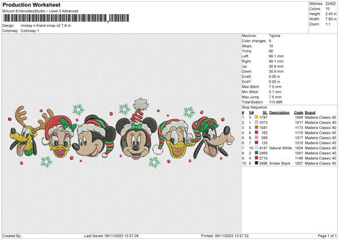
Task: Click thread code '1007'
Action: (x=299, y=164)
